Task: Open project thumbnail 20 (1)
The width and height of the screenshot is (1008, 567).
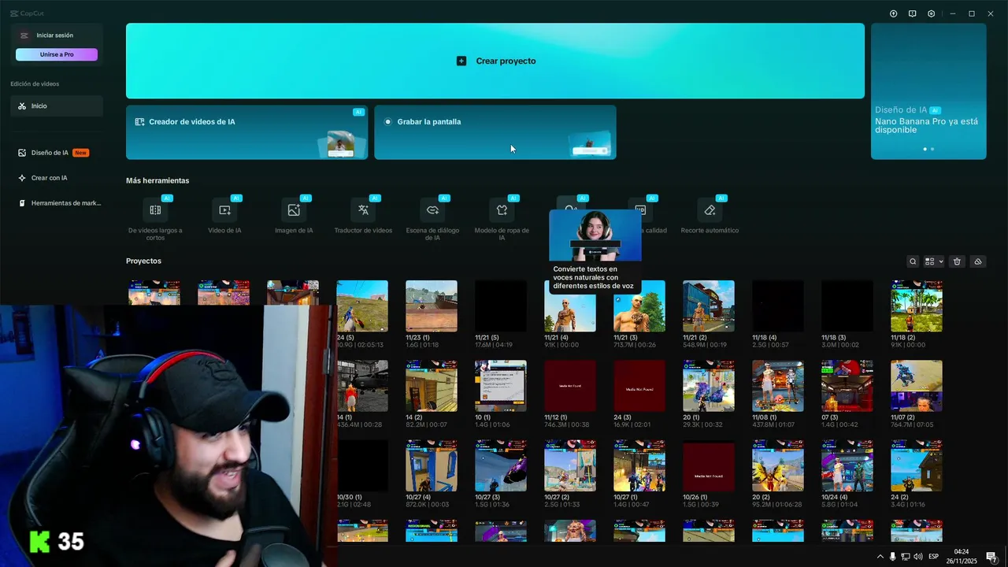Action: coord(709,386)
